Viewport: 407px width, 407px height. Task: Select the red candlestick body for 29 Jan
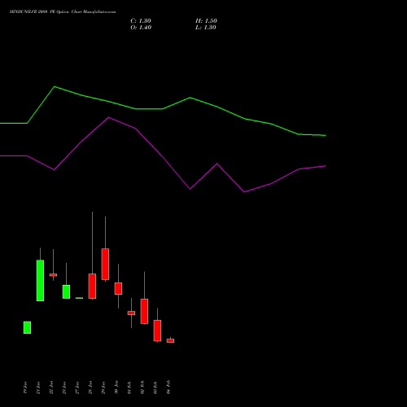click(x=105, y=264)
